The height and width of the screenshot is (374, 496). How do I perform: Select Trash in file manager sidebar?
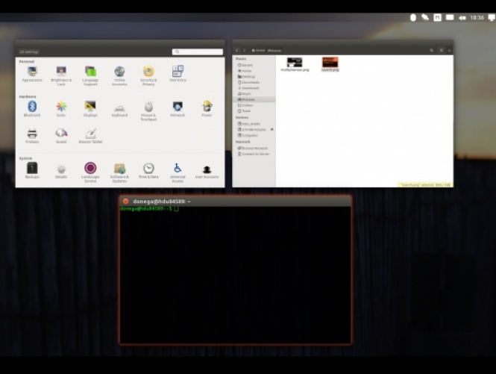click(246, 110)
